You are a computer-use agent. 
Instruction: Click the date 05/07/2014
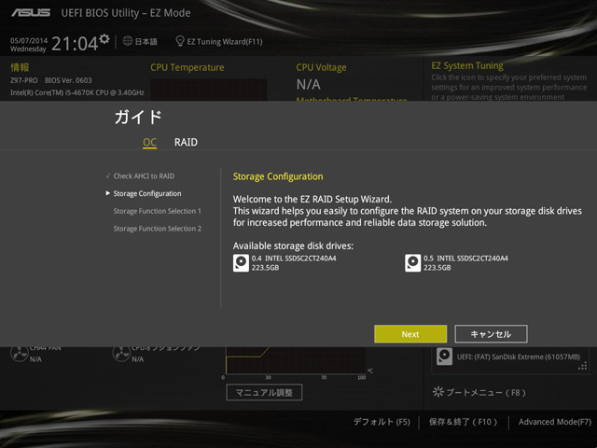29,40
